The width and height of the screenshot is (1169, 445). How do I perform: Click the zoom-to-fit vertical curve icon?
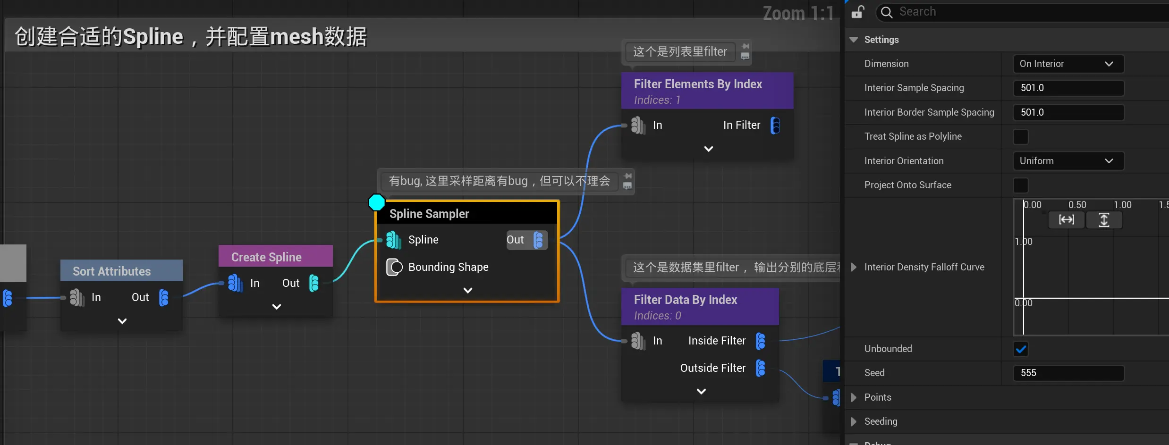click(1104, 220)
